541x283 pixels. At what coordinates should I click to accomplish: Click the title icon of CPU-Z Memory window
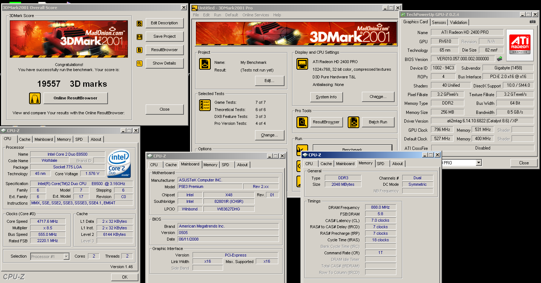(x=306, y=155)
